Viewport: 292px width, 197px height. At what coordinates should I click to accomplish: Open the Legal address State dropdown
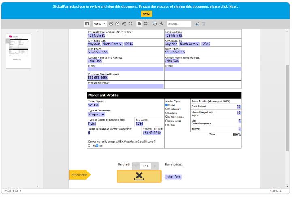coord(189,44)
